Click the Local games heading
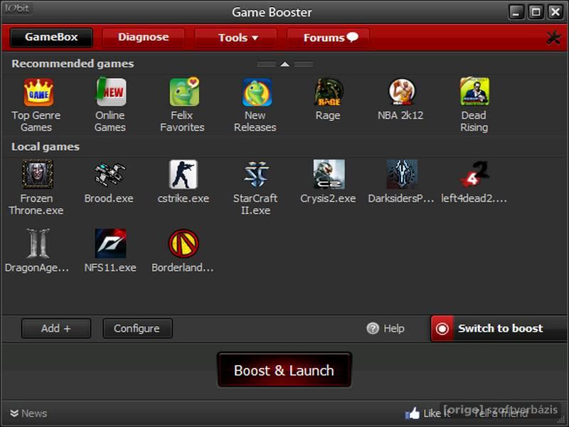The height and width of the screenshot is (427, 569). 46,147
